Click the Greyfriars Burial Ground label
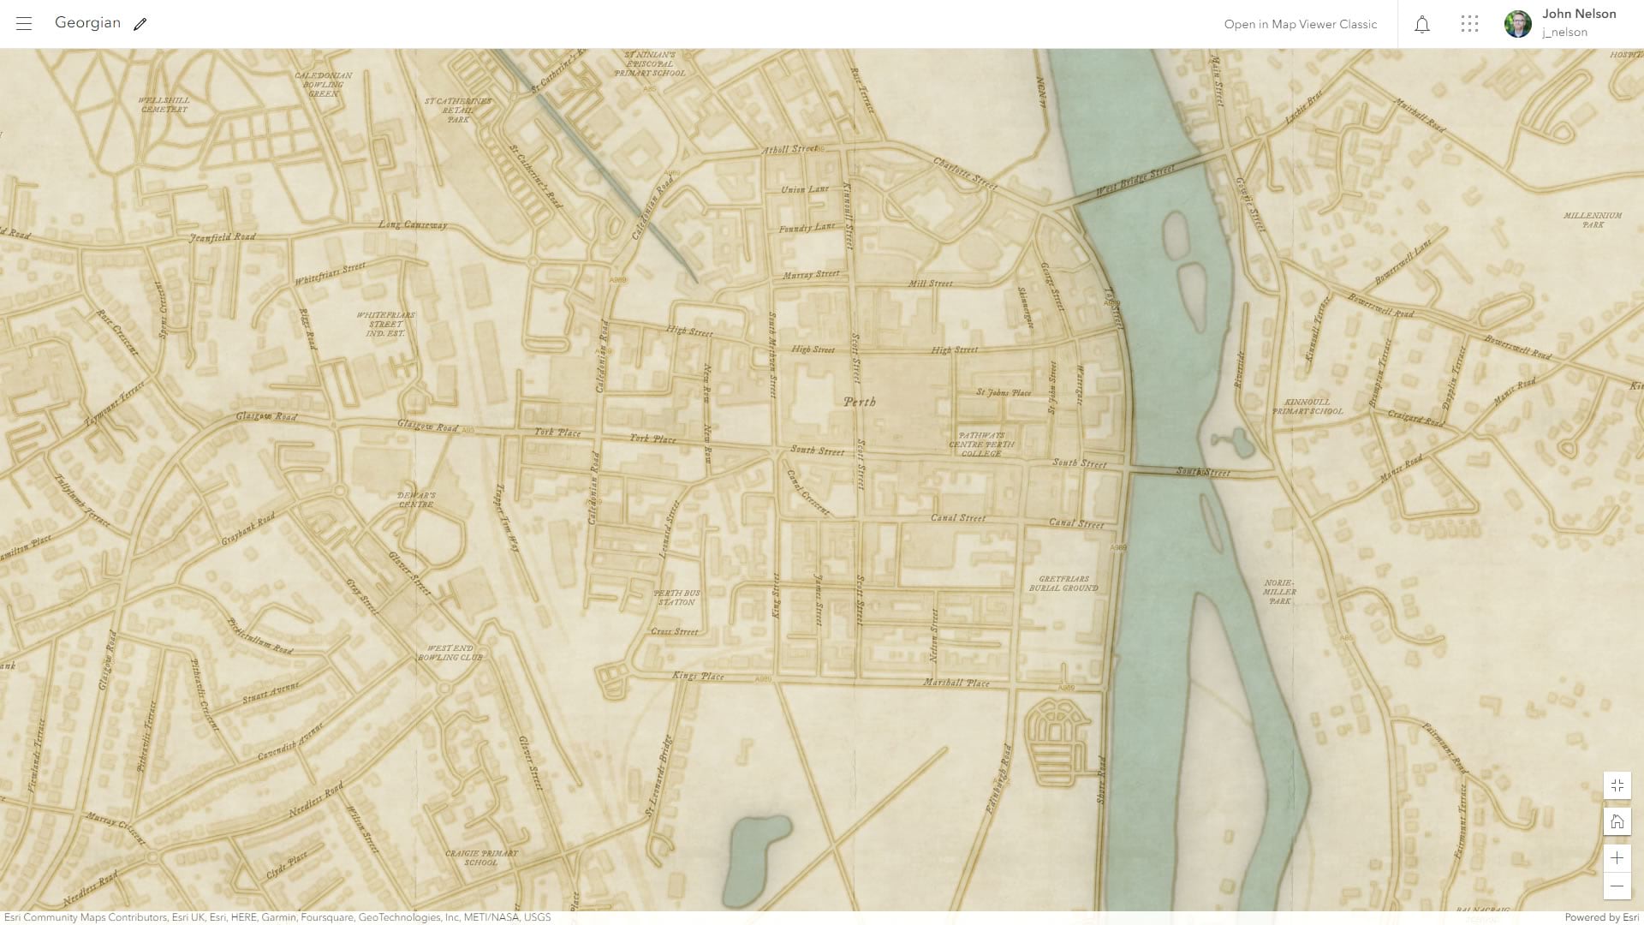 click(x=1063, y=583)
